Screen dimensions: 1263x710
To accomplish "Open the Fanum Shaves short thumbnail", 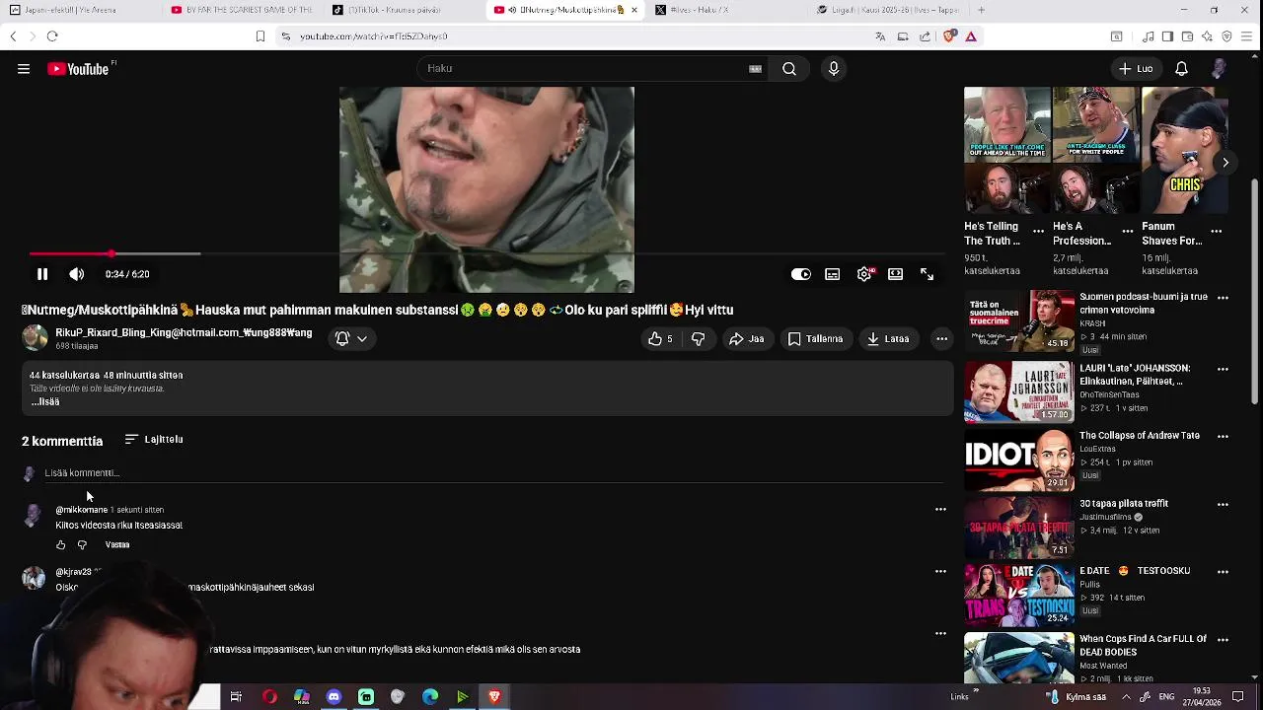I will 1185,151.
